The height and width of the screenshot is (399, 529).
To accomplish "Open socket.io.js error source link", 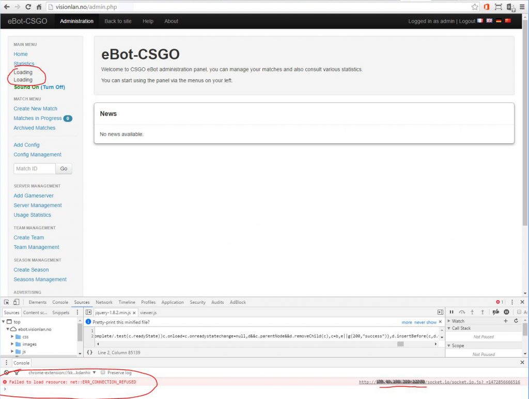I will (439, 382).
